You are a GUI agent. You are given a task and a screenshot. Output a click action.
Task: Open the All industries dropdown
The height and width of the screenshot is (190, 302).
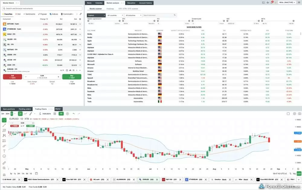coord(133,15)
